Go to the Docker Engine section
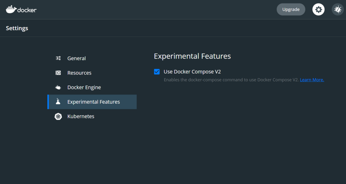346x184 pixels. click(x=84, y=87)
